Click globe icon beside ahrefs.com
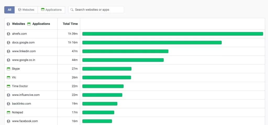Image resolution: width=268 pixels, height=125 pixels. tap(8, 34)
